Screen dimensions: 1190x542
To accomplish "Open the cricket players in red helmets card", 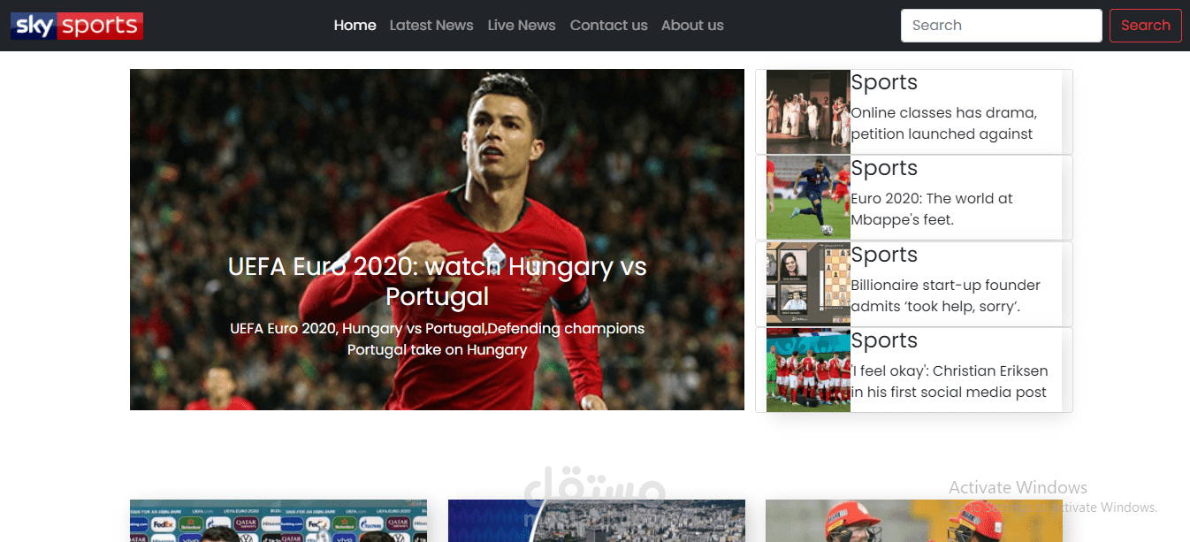I will tap(914, 521).
